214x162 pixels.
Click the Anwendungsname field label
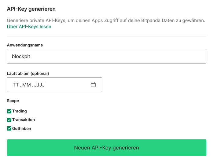pyautogui.click(x=25, y=45)
